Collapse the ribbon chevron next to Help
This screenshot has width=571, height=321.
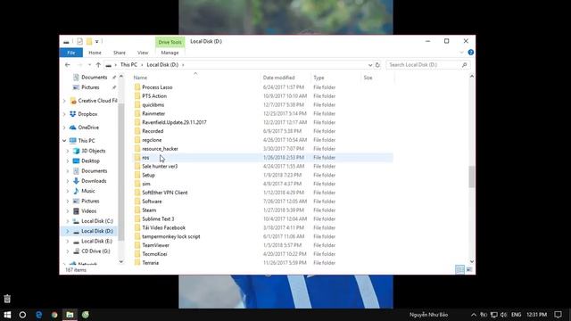(x=462, y=53)
